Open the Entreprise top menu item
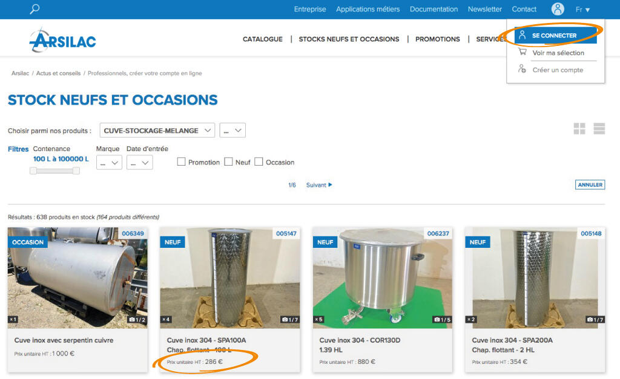 (310, 9)
